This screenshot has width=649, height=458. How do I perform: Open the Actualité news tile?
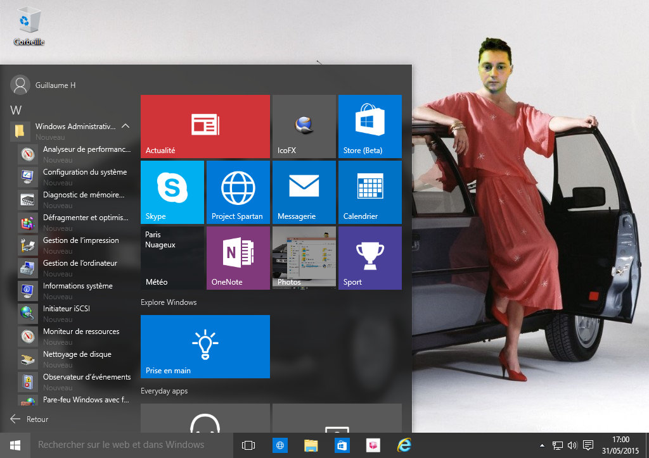[205, 127]
